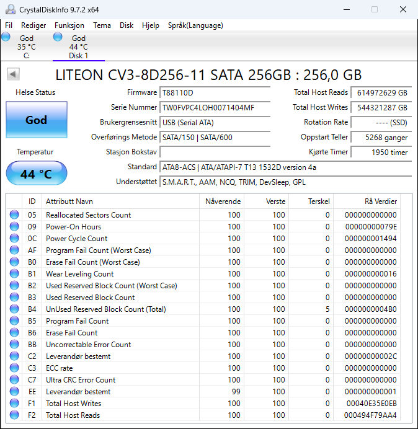
Task: Click the Rå Verdier column header
Action: [x=367, y=201]
